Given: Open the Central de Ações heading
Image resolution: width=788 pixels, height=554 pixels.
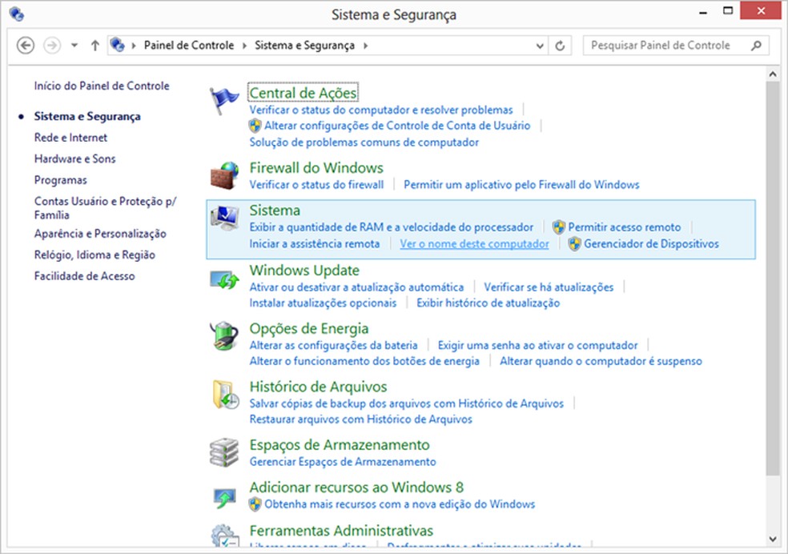Looking at the screenshot, I should (x=303, y=93).
